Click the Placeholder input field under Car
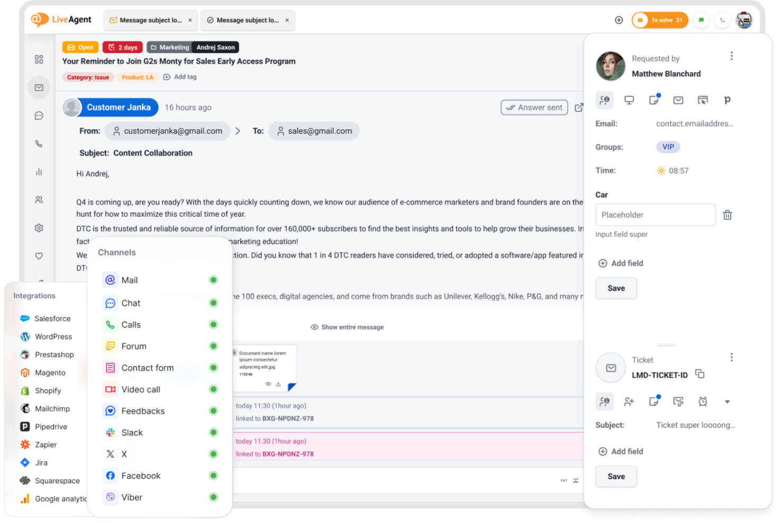784x523 pixels. [655, 215]
